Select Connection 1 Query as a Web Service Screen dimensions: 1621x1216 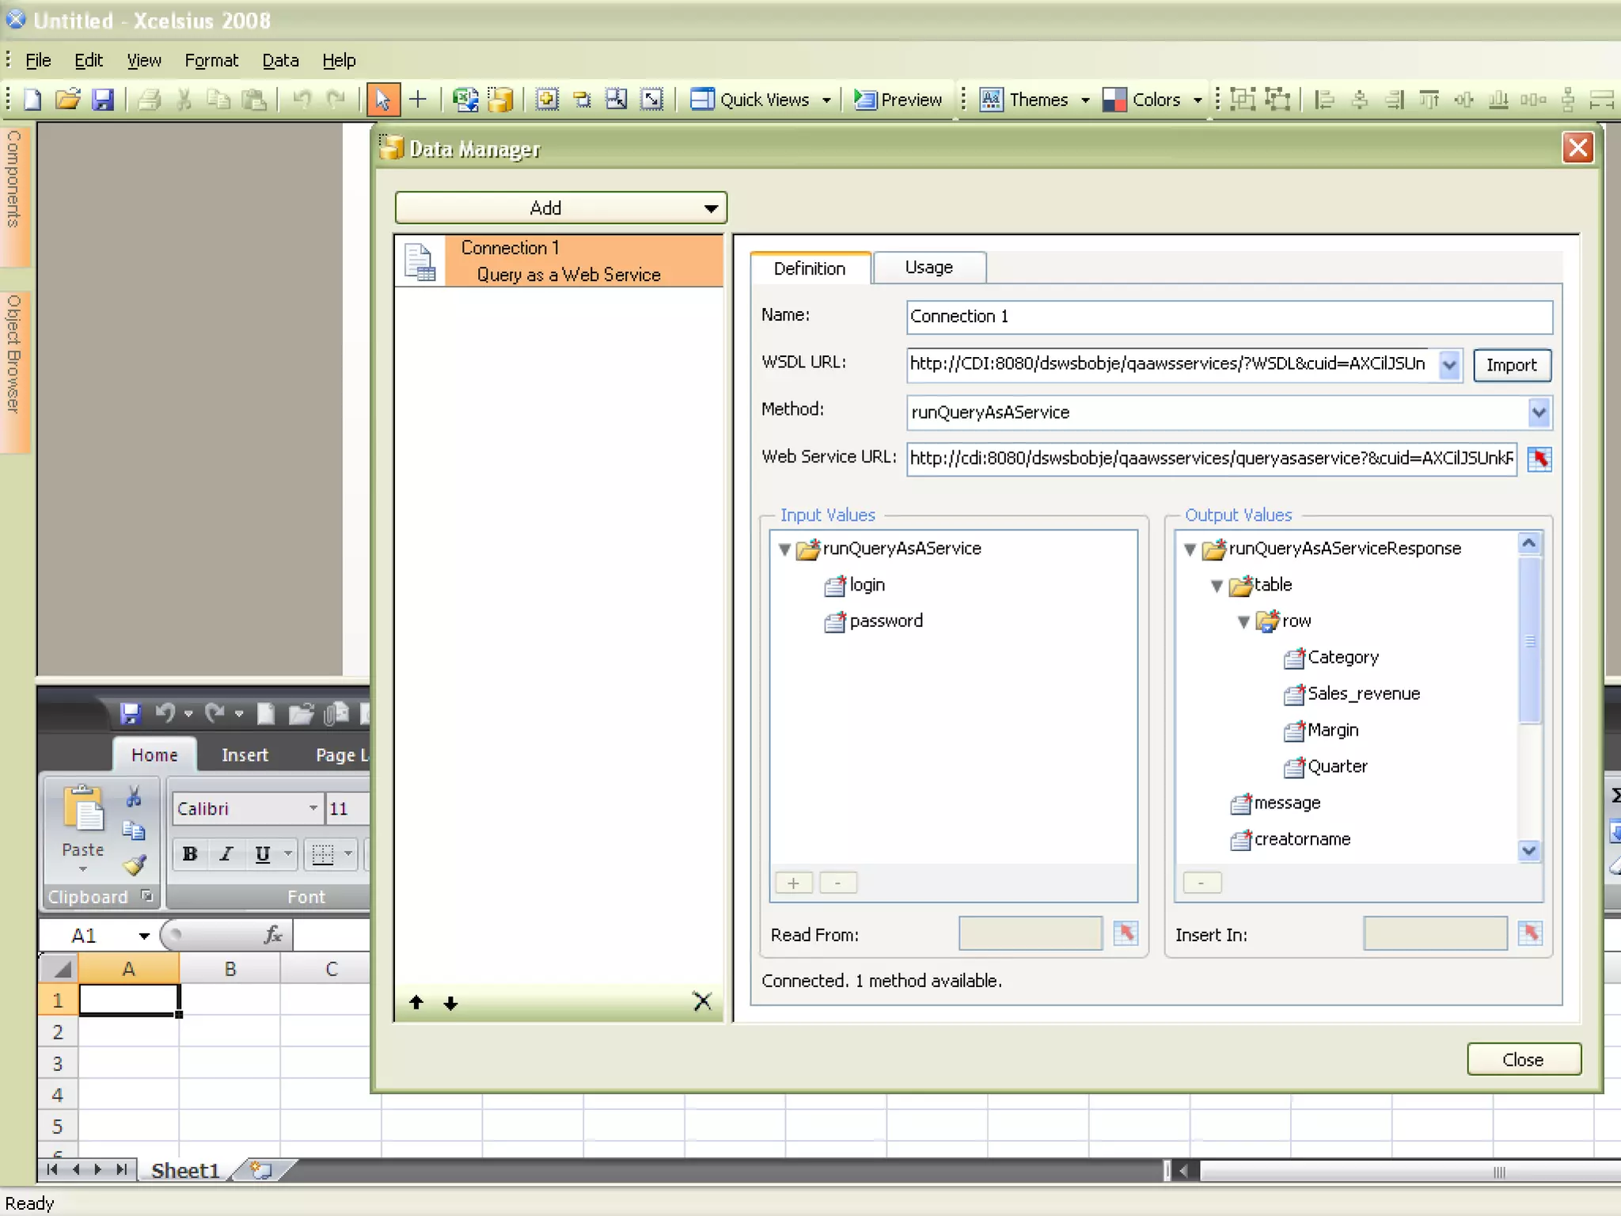[560, 260]
